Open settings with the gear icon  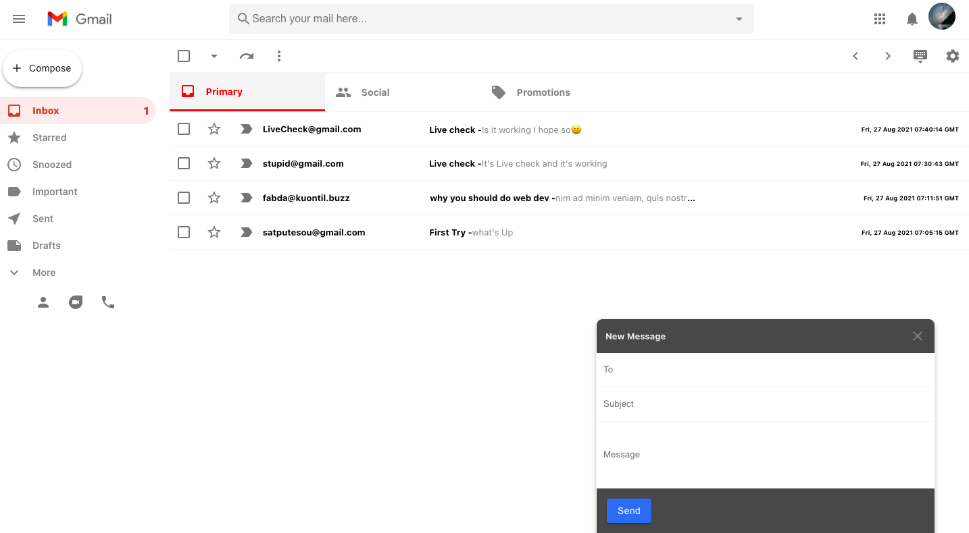click(953, 56)
